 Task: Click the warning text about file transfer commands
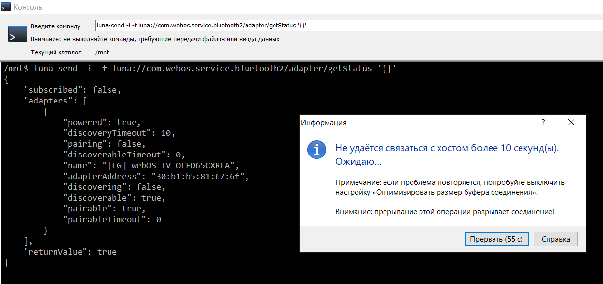pos(155,39)
